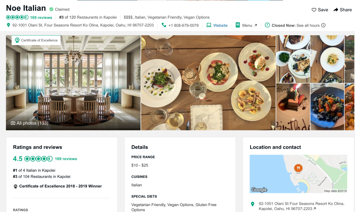The width and height of the screenshot is (355, 212).
Task: Open the blue plate pasta photo
Action: pyautogui.click(x=327, y=107)
